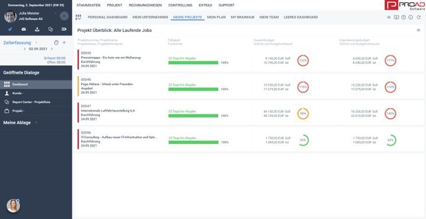Collapse the Zeiterfassung section arrow
The width and height of the screenshot is (426, 219).
pyautogui.click(x=37, y=43)
